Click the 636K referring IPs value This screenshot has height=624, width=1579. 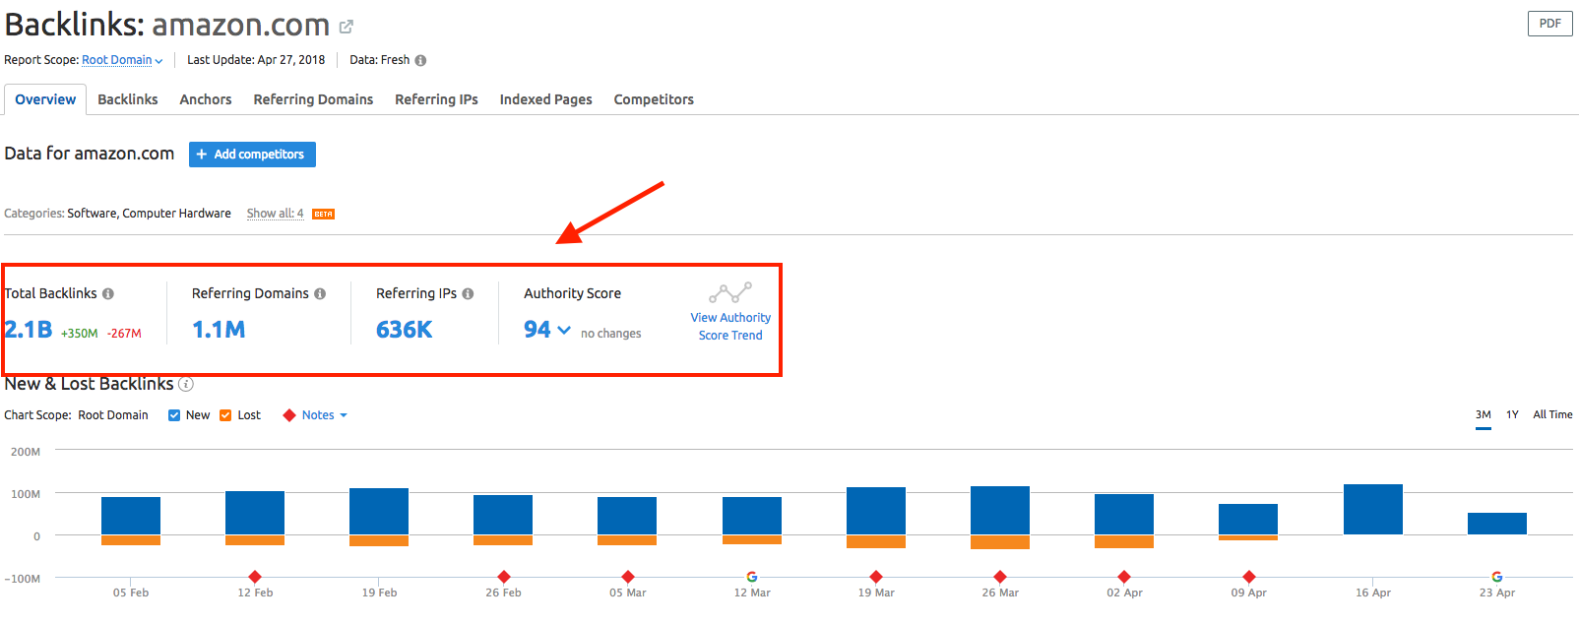[405, 330]
